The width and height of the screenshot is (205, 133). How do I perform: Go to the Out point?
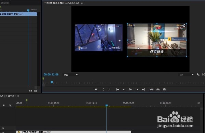click(x=143, y=89)
